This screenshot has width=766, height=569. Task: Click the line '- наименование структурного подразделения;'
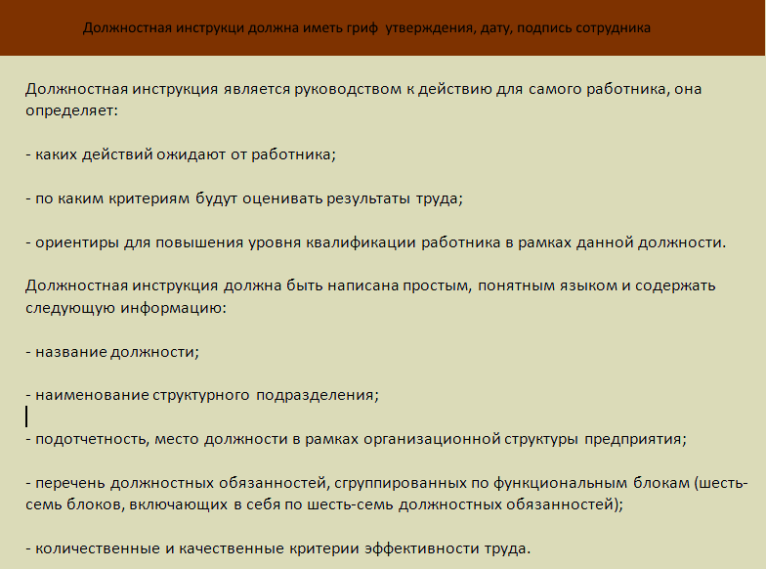[x=202, y=395]
